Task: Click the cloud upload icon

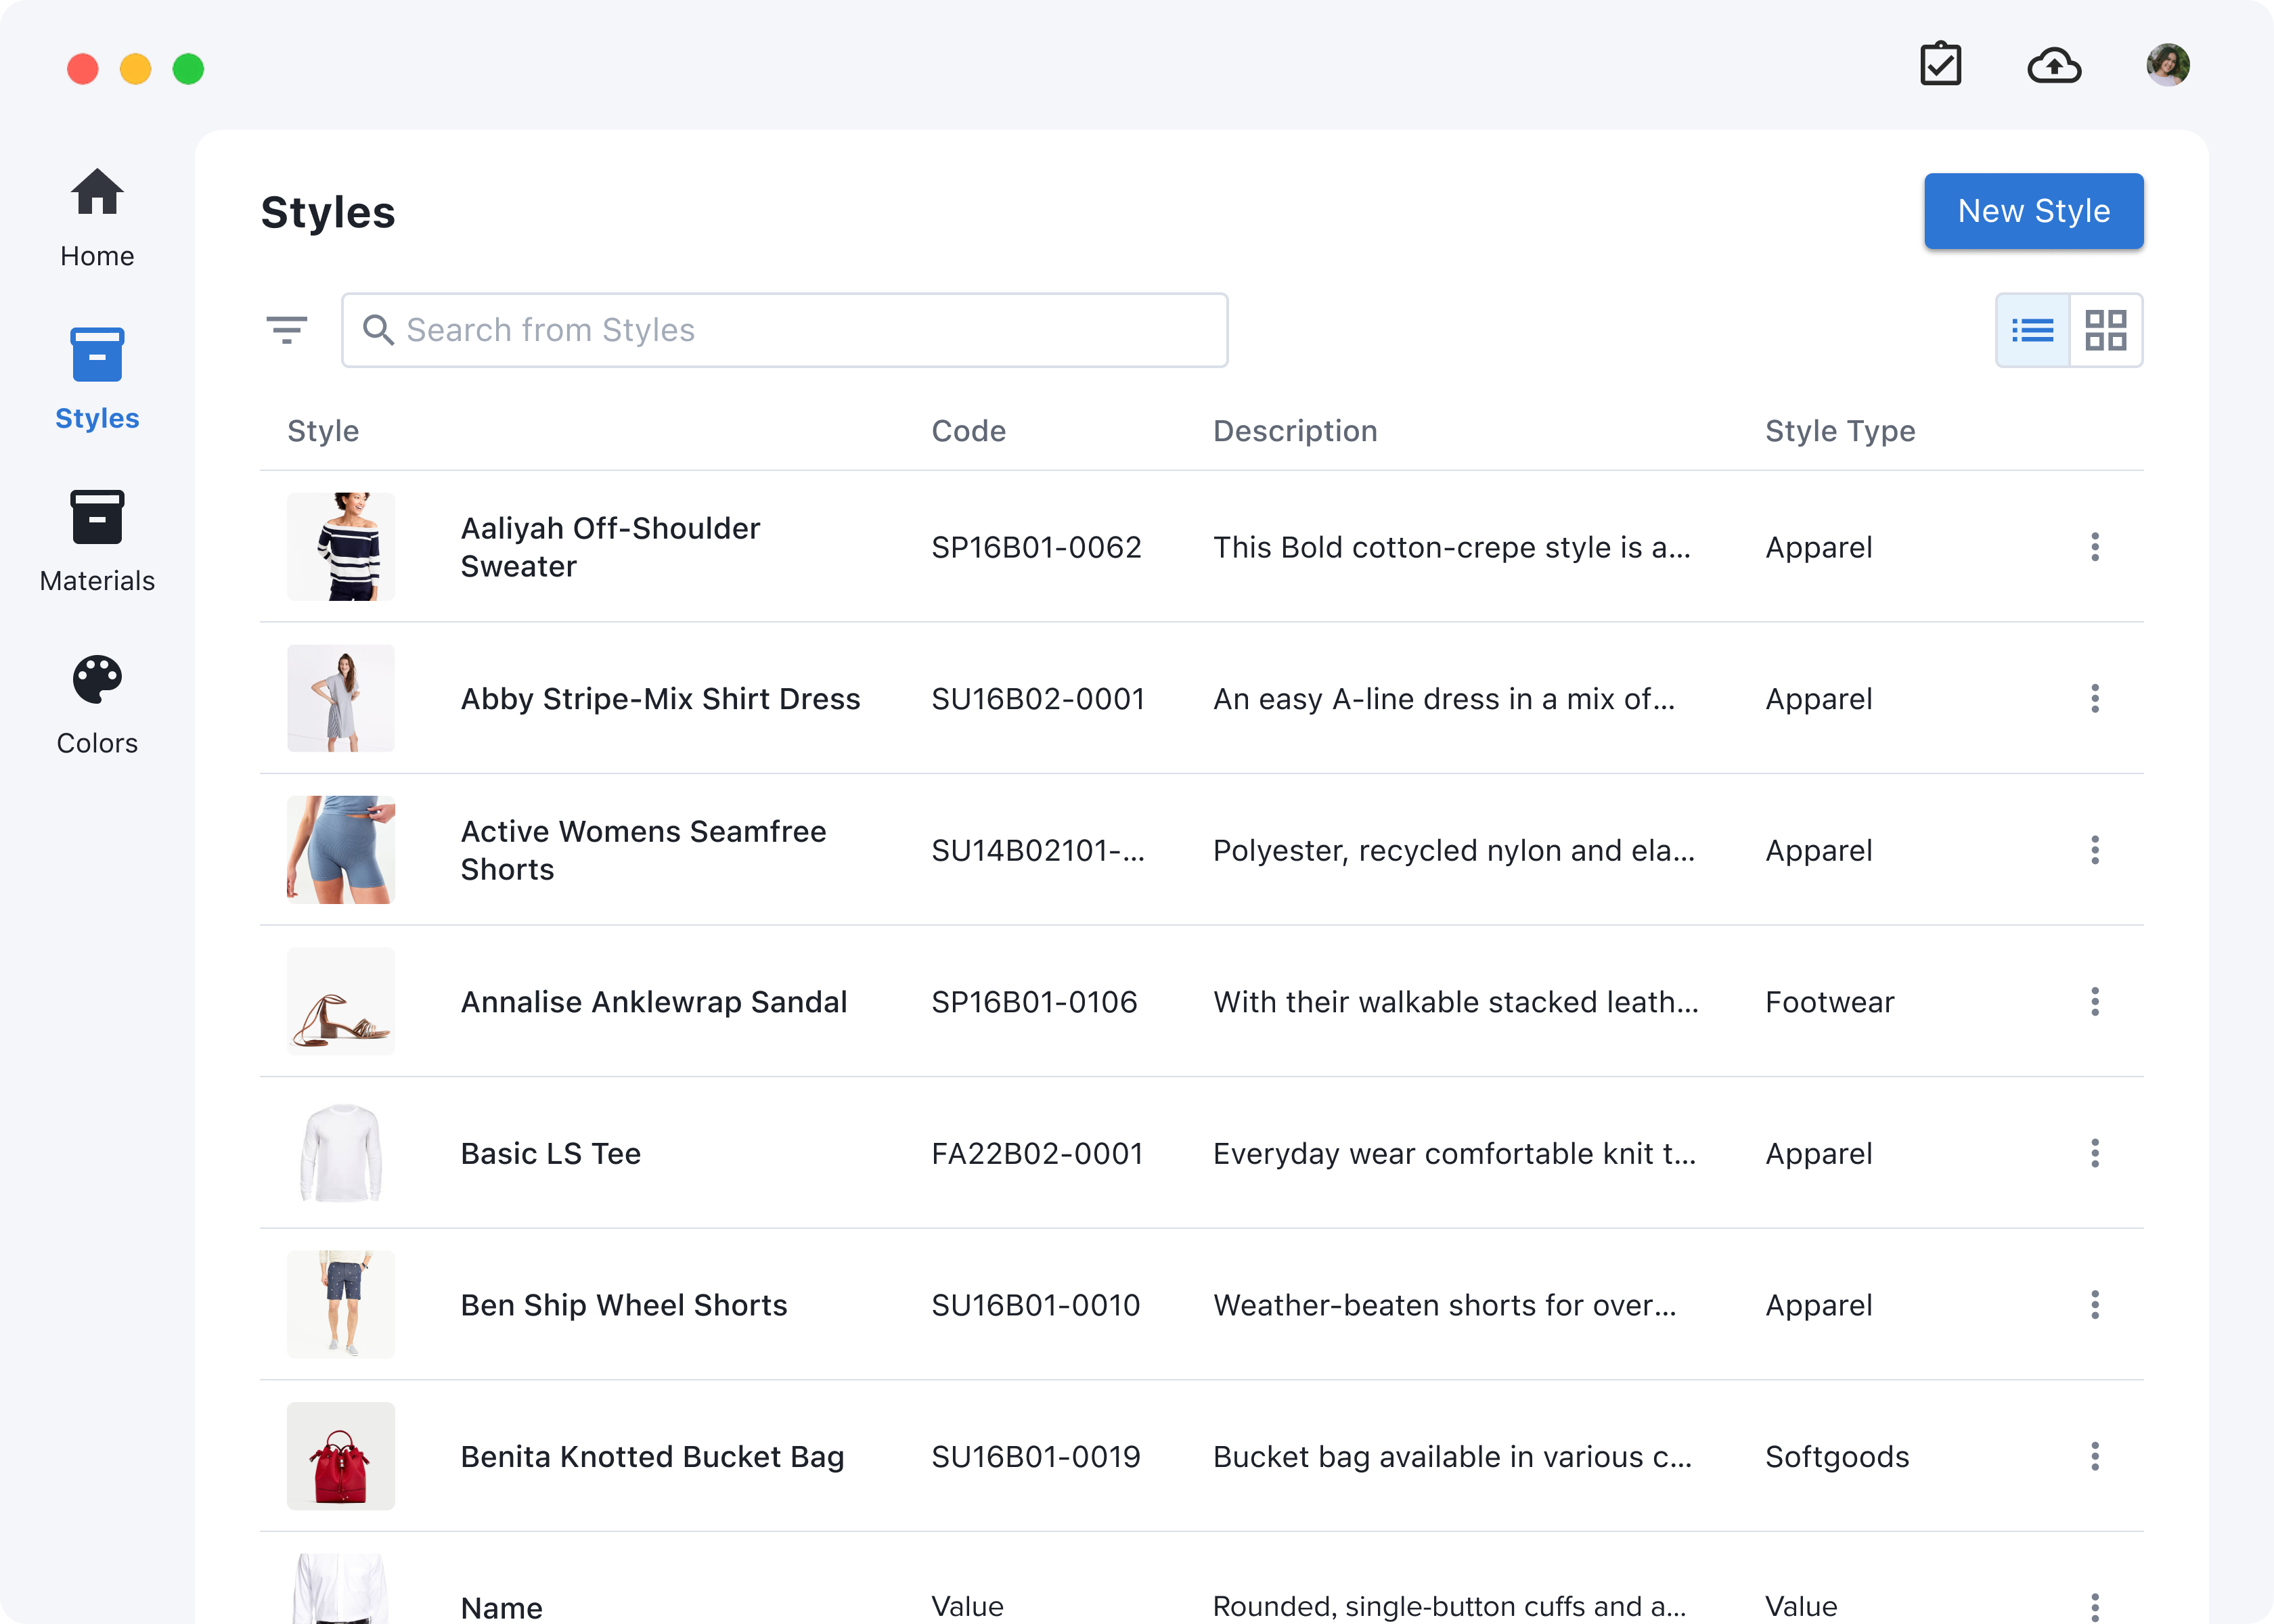Action: pyautogui.click(x=2054, y=66)
